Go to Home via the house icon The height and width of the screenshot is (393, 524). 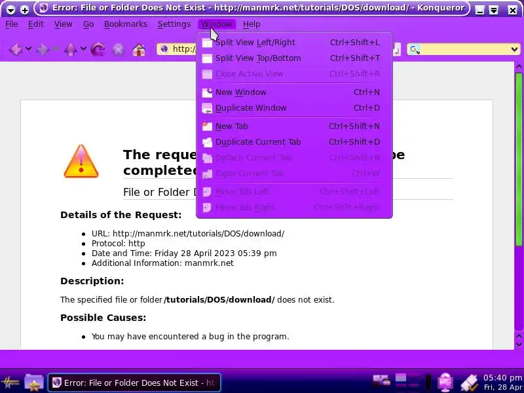pyautogui.click(x=139, y=50)
